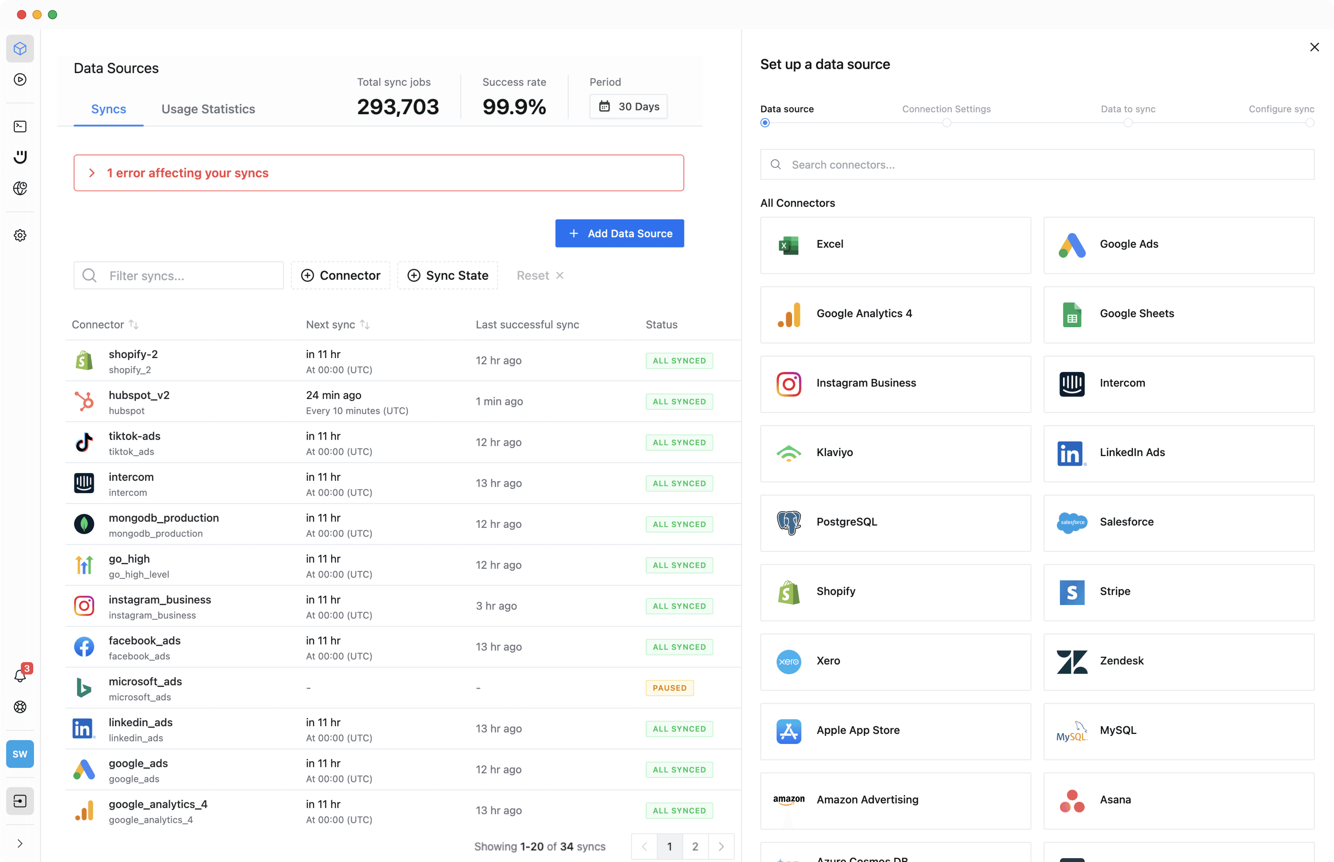Select the Google Ads connector card
Screen dimensions: 1334x862
coord(1179,245)
